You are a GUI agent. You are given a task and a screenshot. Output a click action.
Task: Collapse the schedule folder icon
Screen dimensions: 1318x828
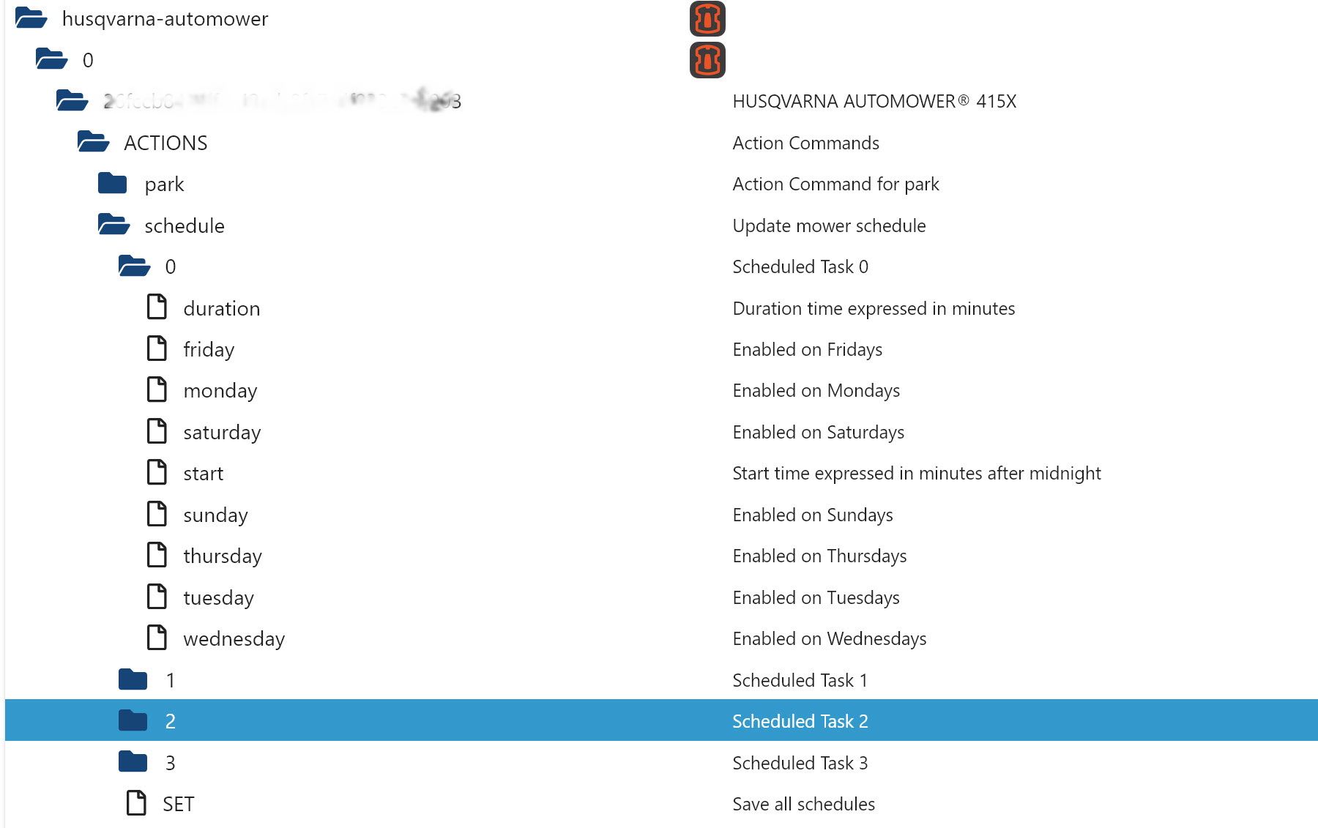114,225
